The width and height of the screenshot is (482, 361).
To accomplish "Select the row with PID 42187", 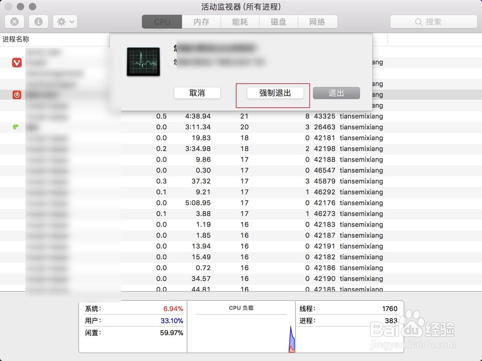I will 241,235.
